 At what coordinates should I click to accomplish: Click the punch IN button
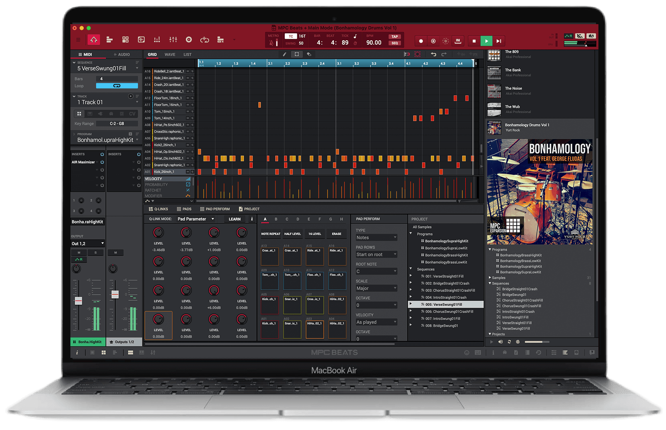[458, 41]
